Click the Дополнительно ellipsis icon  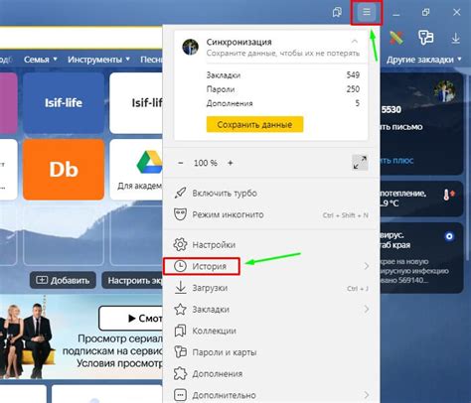click(x=181, y=395)
